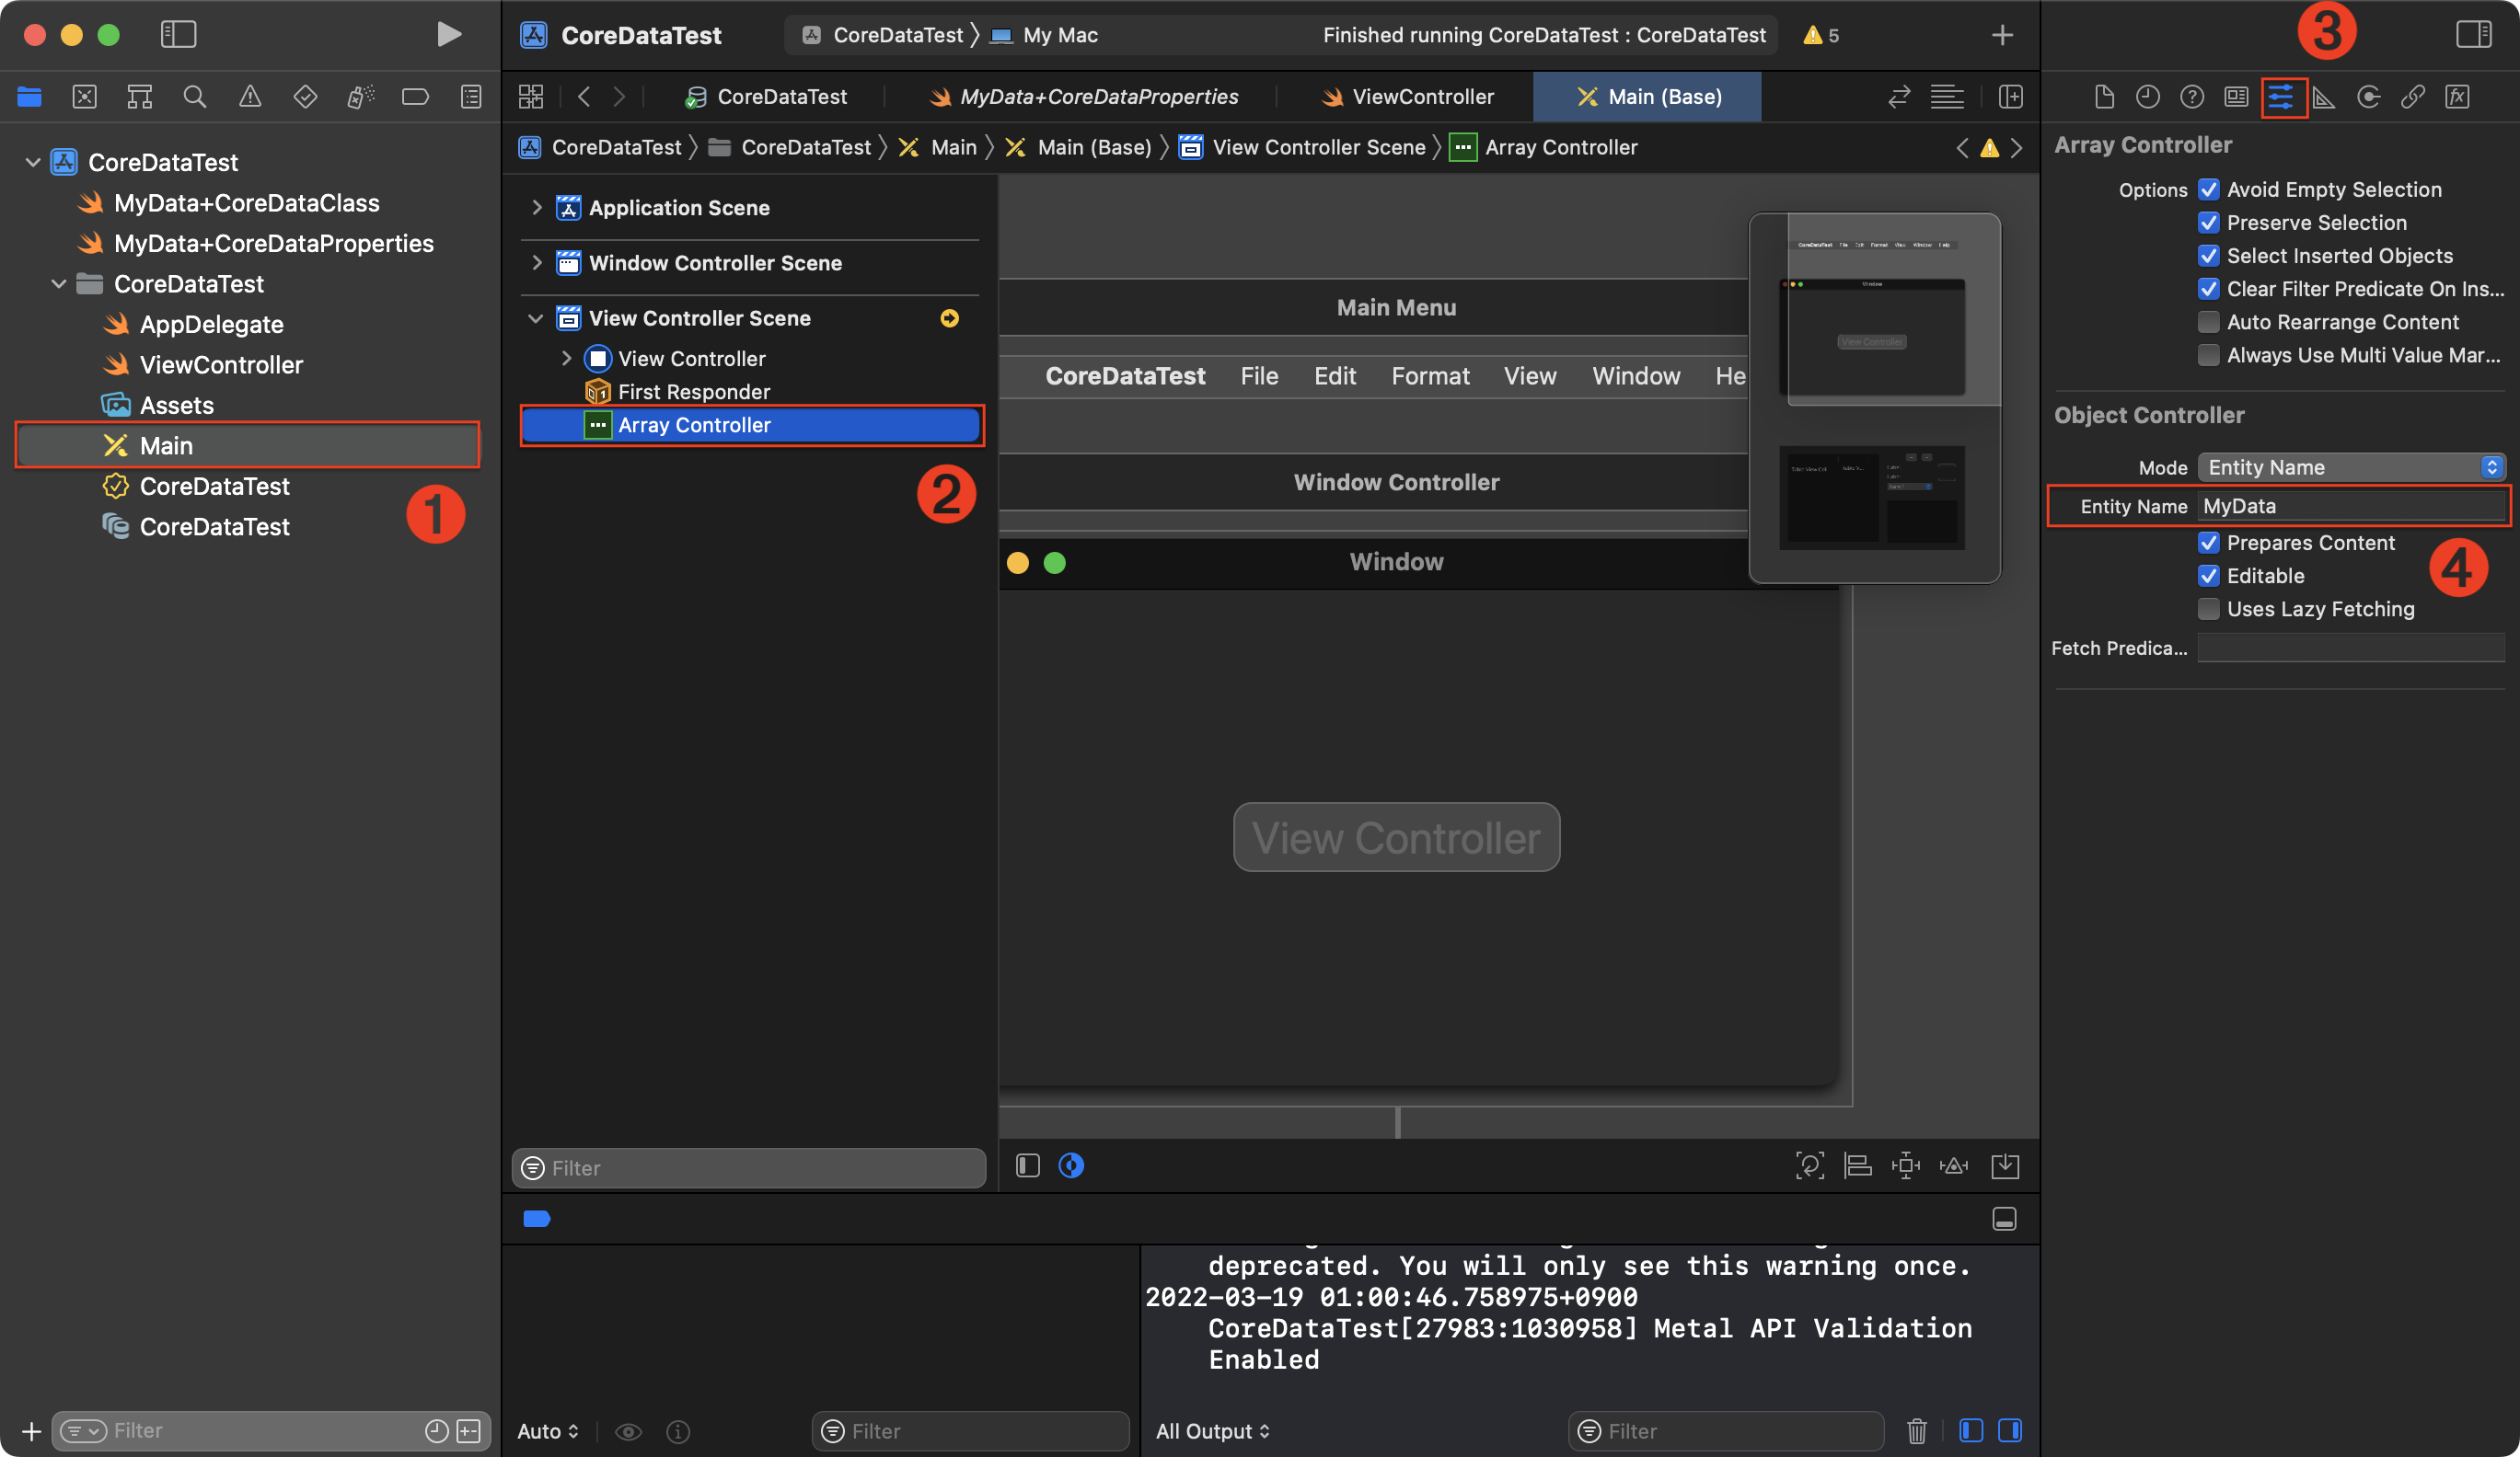Open the Size inspector ruler icon
Viewport: 2520px width, 1457px height.
pos(2324,97)
